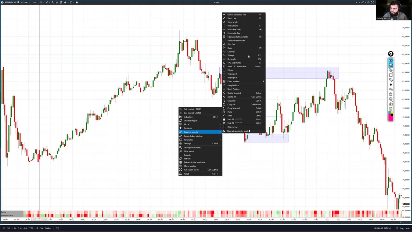
Task: Pick the Ellipse drawing tool
Action: coord(244,70)
